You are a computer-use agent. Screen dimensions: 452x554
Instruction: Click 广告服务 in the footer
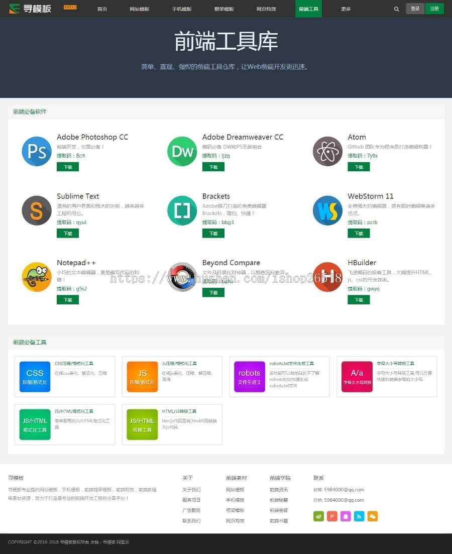[191, 510]
